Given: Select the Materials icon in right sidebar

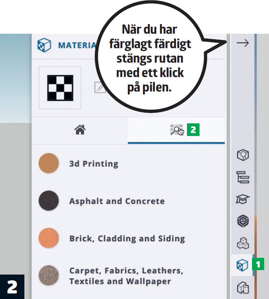Looking at the screenshot, I should 242,265.
